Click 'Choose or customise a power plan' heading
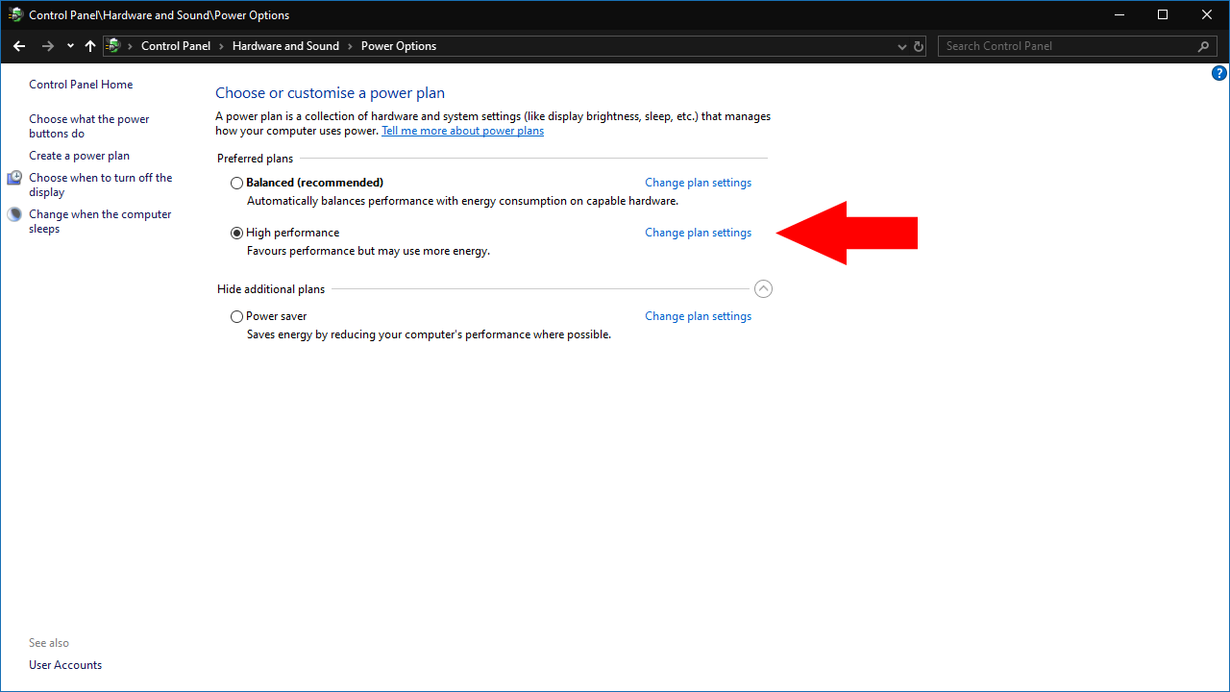 pyautogui.click(x=330, y=93)
